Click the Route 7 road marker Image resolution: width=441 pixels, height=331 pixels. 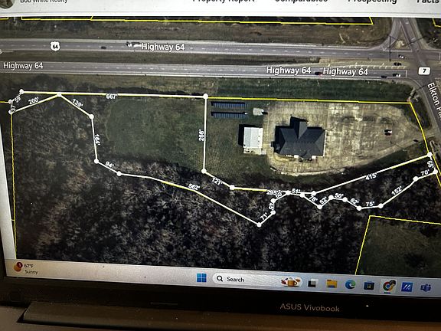pos(423,70)
